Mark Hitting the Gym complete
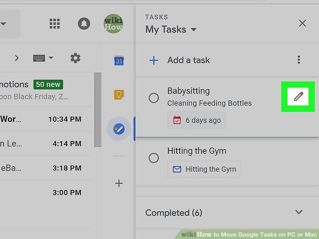This screenshot has height=239, width=319. tap(154, 158)
